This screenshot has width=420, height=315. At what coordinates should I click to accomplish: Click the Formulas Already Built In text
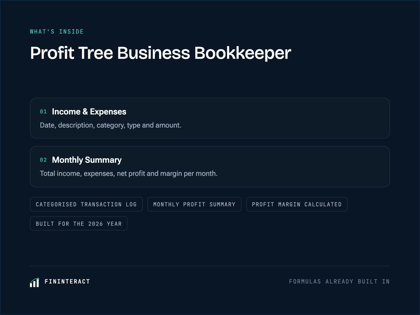339,282
